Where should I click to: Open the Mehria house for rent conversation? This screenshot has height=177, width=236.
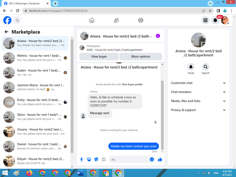35,58
